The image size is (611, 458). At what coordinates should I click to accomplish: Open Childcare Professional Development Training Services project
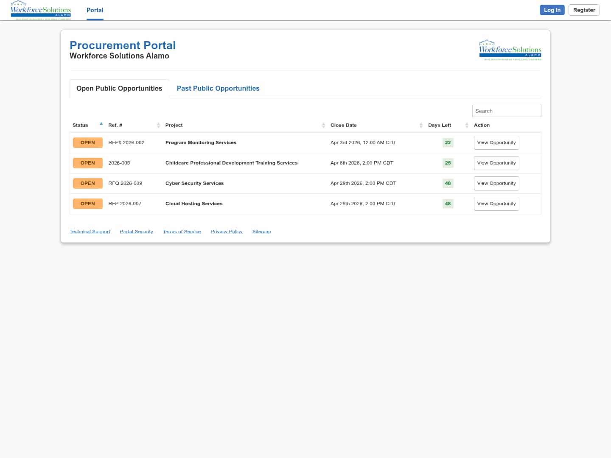pos(231,163)
